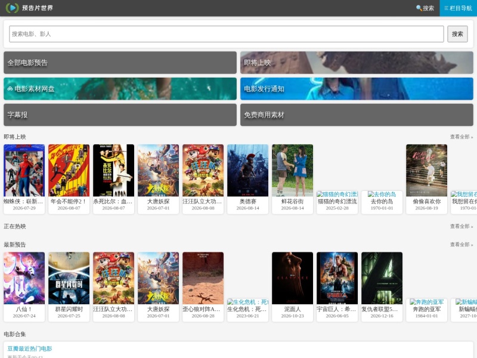
Task: Open the 鲜花谷街 poster
Action: [x=292, y=170]
